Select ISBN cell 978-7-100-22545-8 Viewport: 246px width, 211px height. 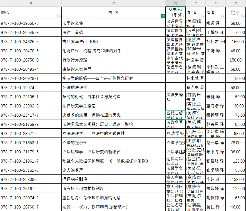click(x=31, y=33)
